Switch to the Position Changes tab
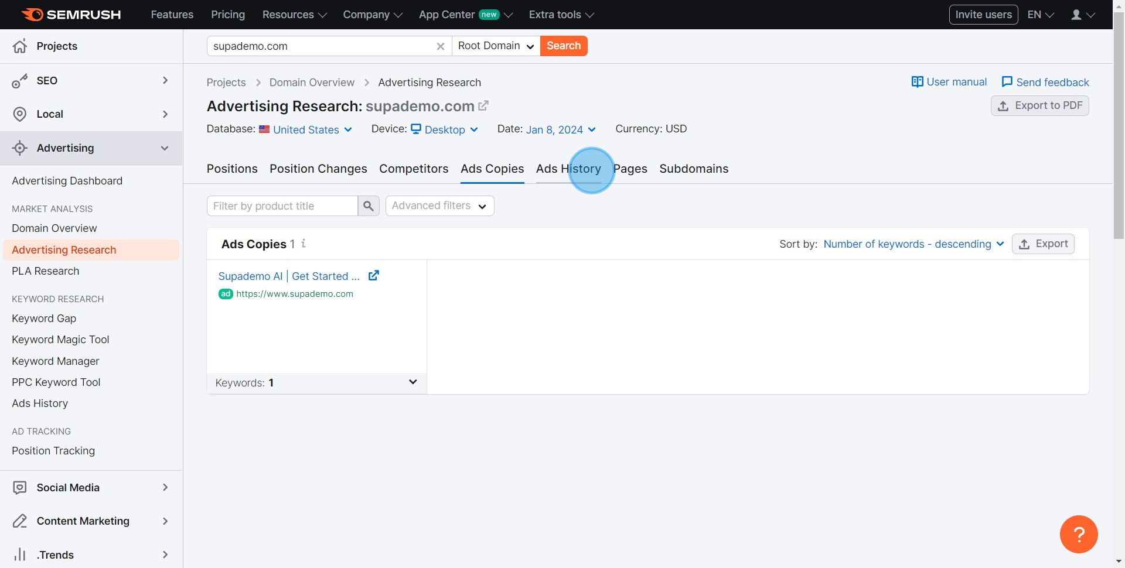This screenshot has height=568, width=1125. (x=318, y=169)
